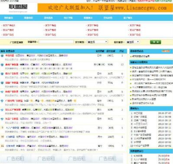This screenshot has width=173, height=164.
Task: Click the orange badge in 最新联盟动态 header
Action: pyautogui.click(x=166, y=51)
